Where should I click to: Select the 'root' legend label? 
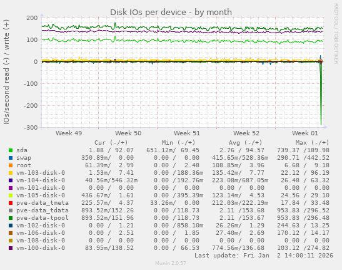pyautogui.click(x=24, y=165)
